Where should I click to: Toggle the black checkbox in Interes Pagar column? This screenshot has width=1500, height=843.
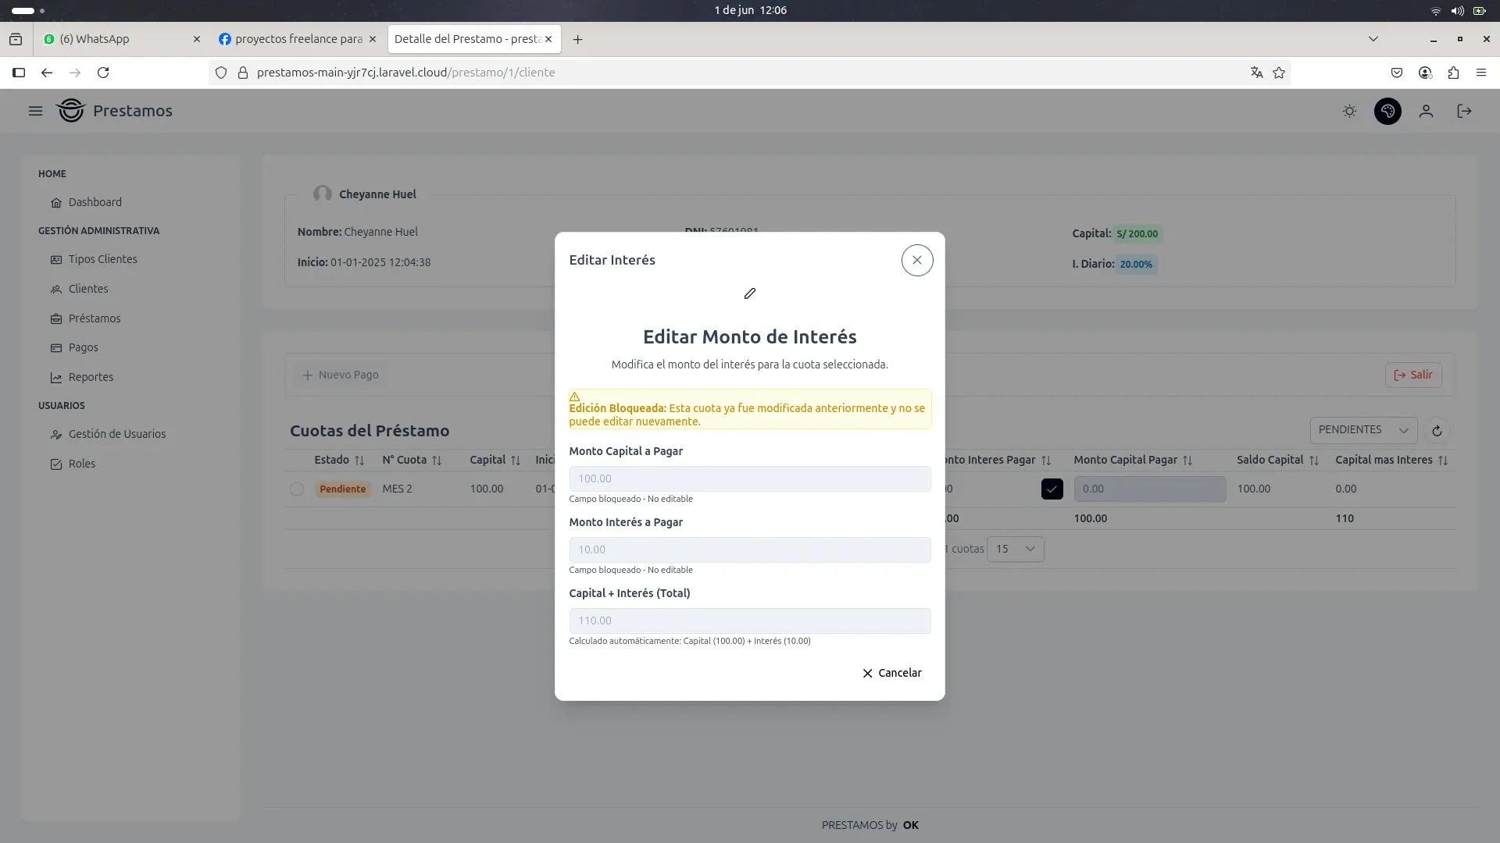point(1052,489)
